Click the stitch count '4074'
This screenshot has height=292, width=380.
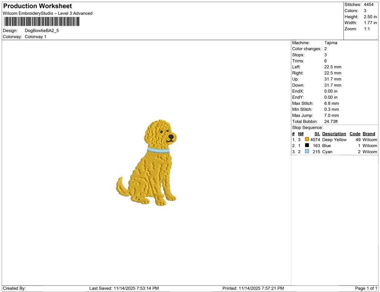point(315,139)
